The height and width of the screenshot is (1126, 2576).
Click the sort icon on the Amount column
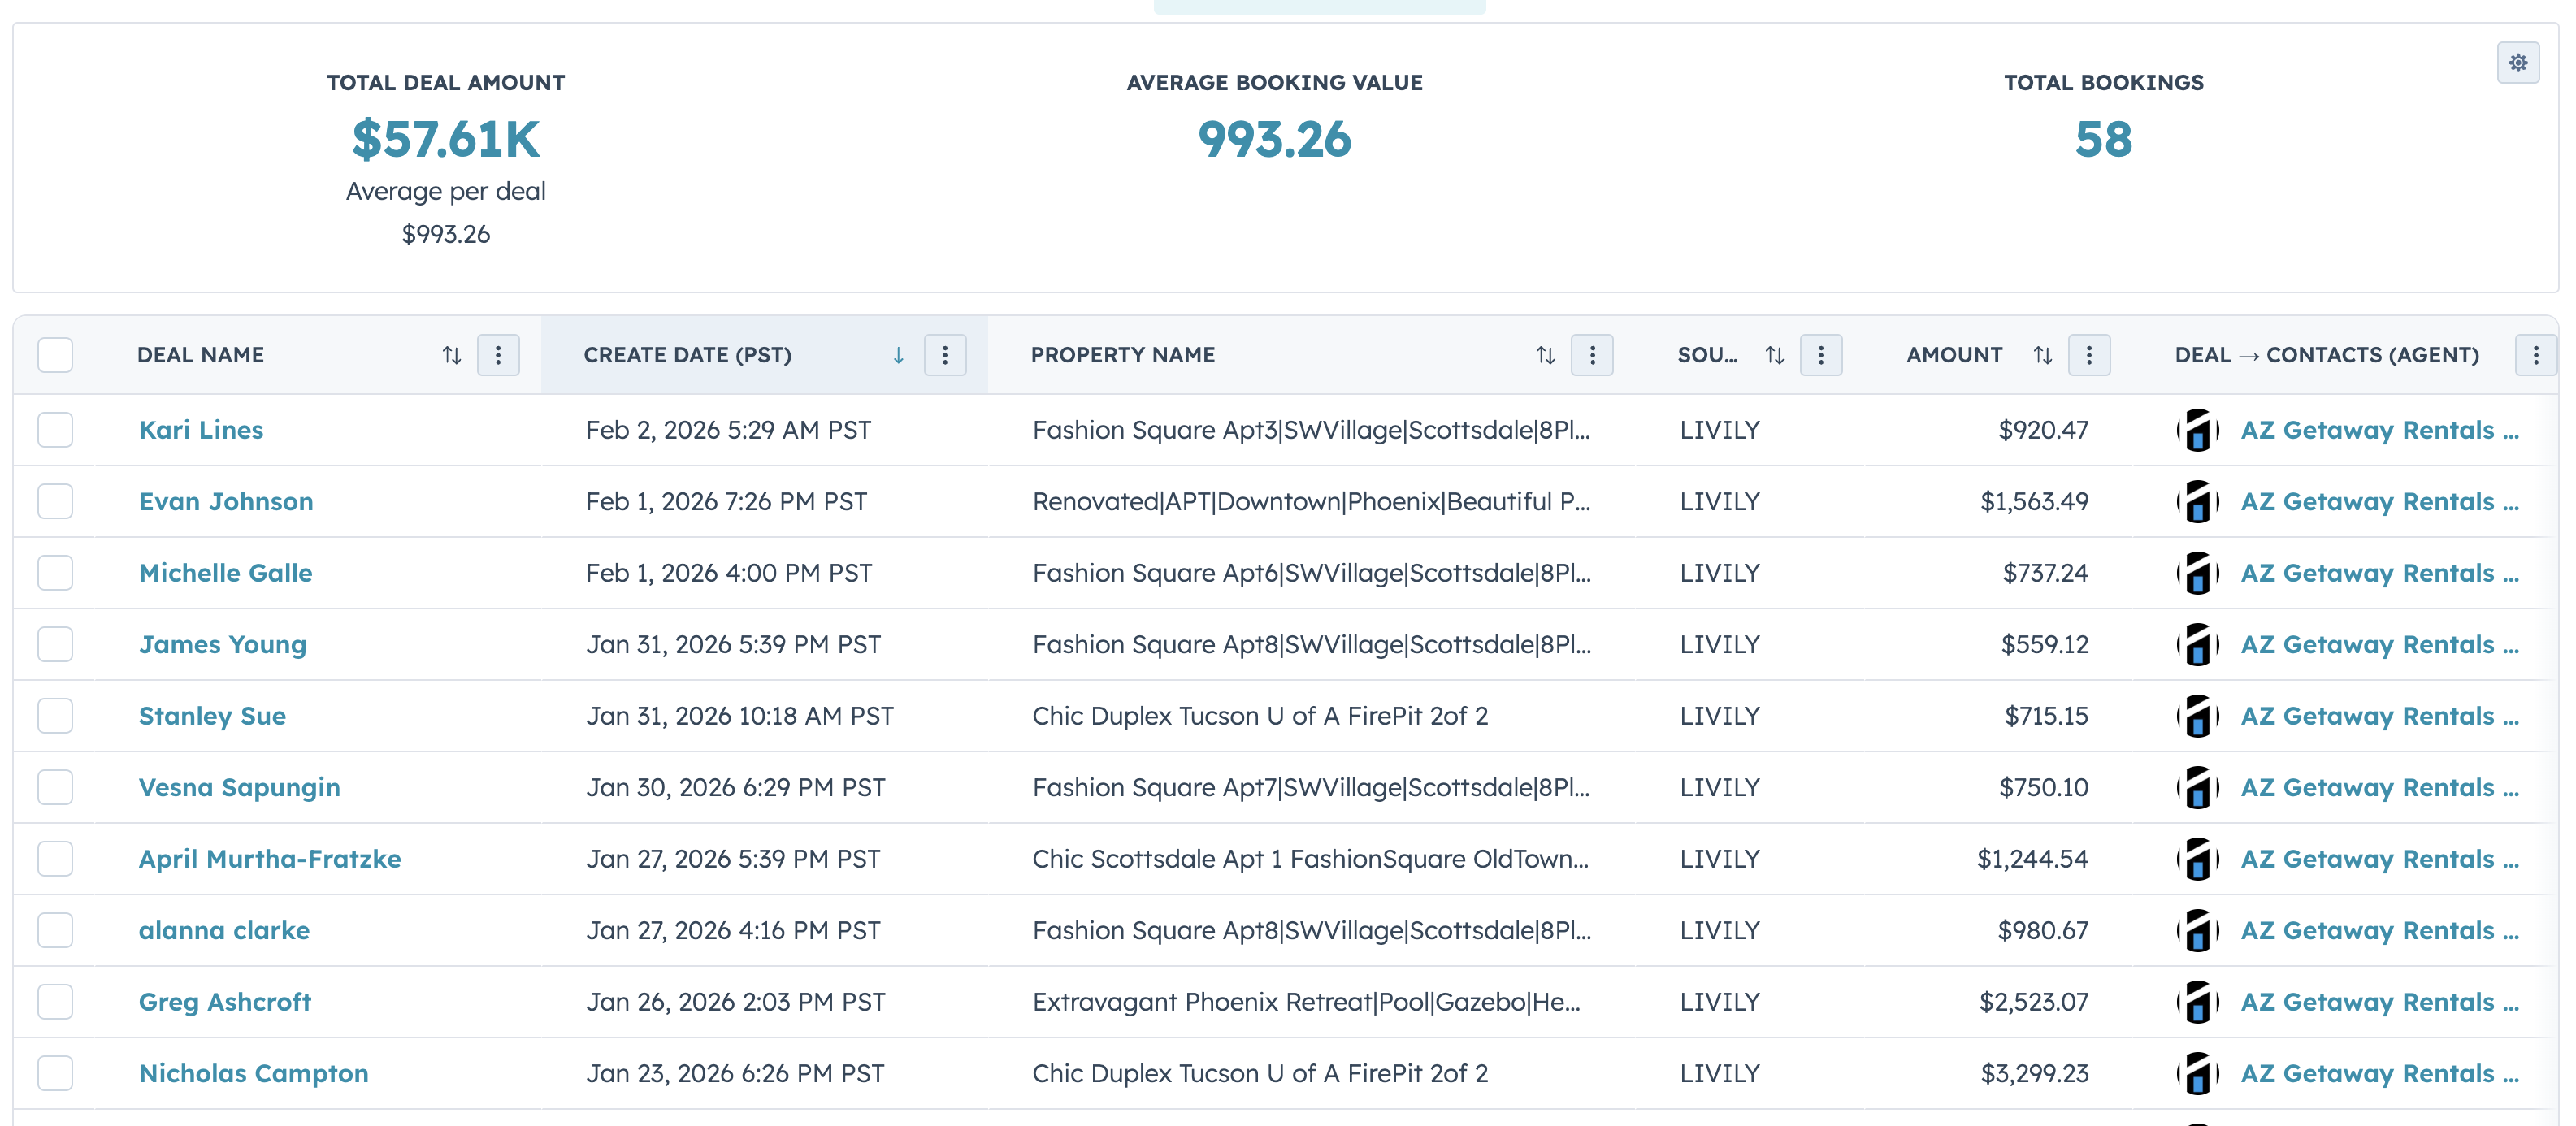click(2042, 355)
